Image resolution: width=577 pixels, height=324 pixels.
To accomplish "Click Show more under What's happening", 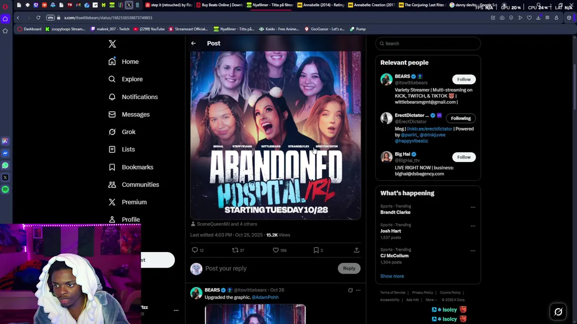I will tap(392, 276).
